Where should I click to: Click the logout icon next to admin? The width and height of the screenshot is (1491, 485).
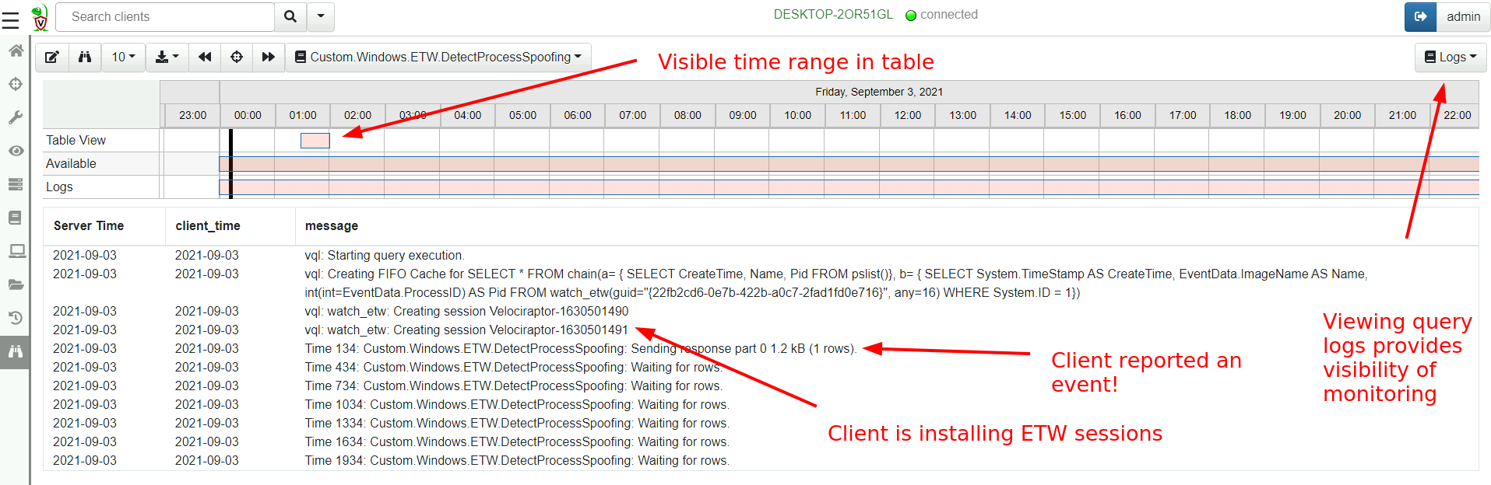(1420, 16)
